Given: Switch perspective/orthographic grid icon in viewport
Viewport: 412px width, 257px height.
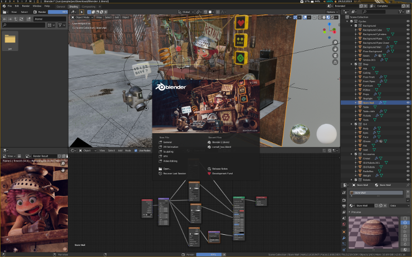Looking at the screenshot, I should click(335, 62).
